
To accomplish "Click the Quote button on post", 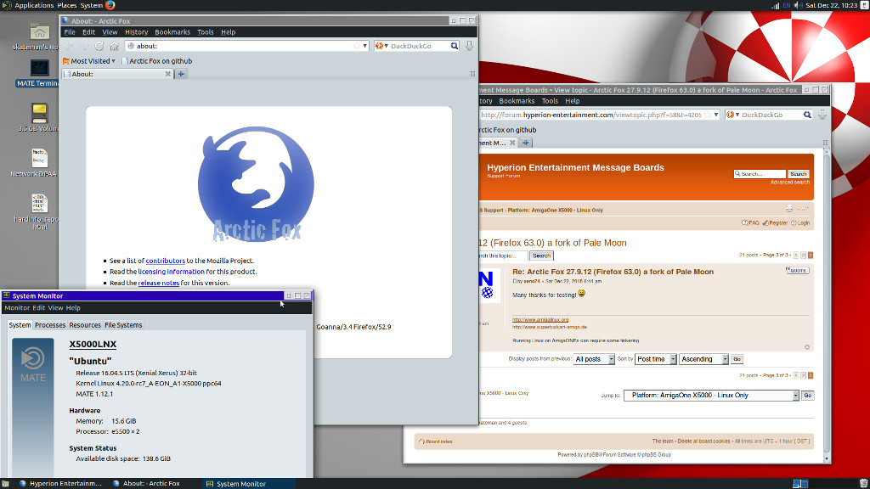I will pyautogui.click(x=797, y=271).
